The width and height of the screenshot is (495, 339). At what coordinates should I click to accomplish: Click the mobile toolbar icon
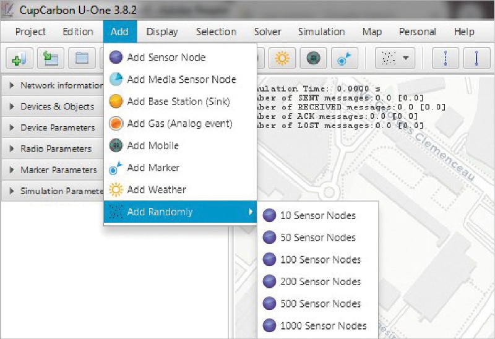pos(313,59)
